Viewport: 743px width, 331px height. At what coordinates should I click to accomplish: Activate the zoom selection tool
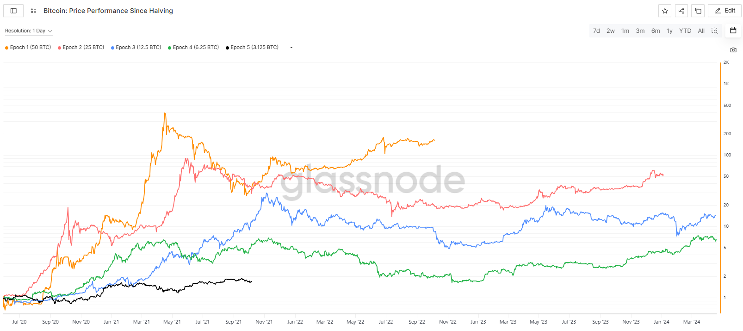tap(715, 31)
